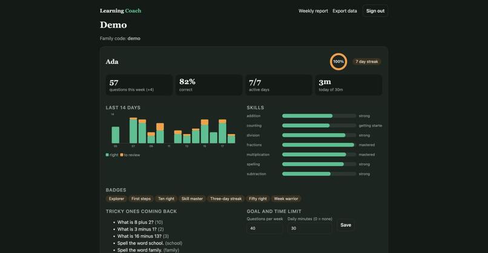
Task: Click the fractions skill progress bar
Action: pos(319,145)
